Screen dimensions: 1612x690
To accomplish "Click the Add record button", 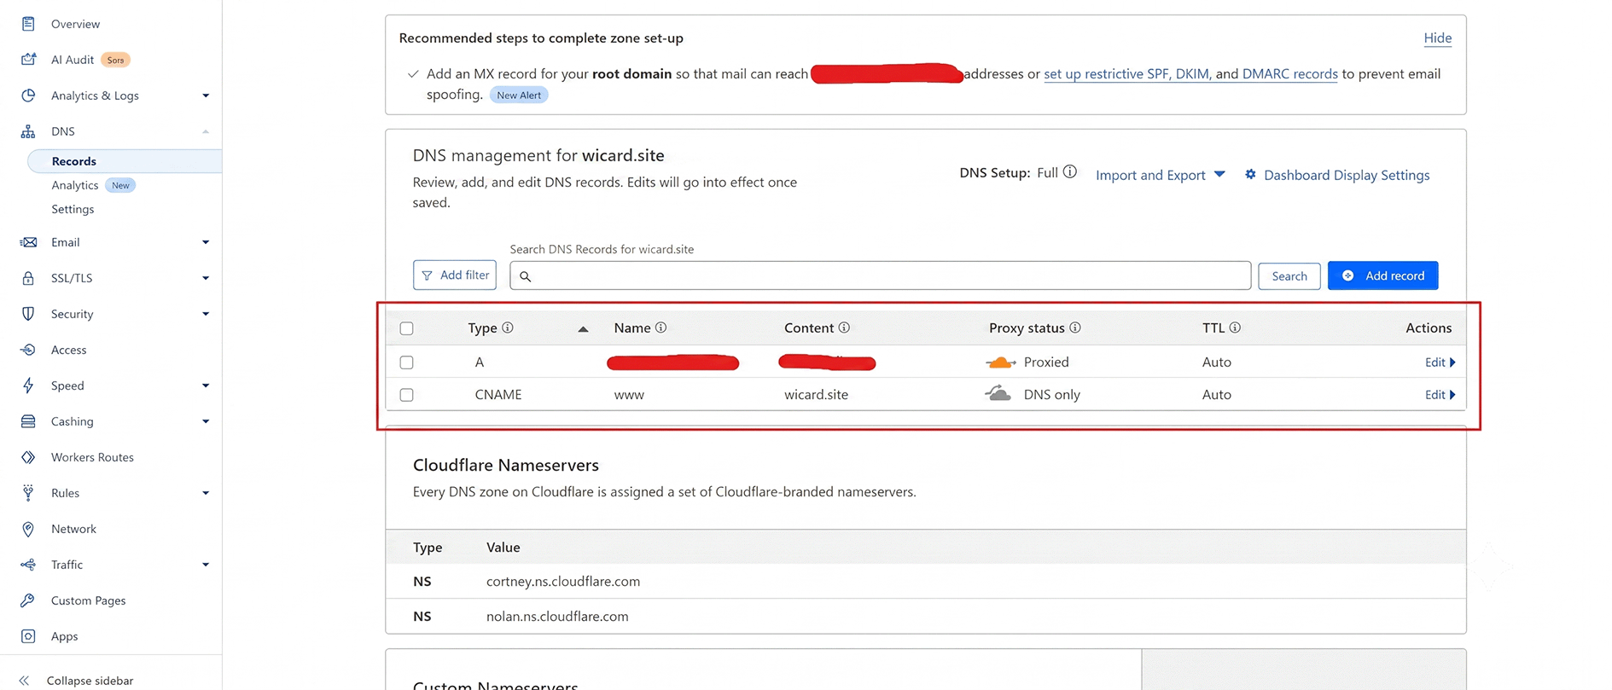I will 1382,275.
